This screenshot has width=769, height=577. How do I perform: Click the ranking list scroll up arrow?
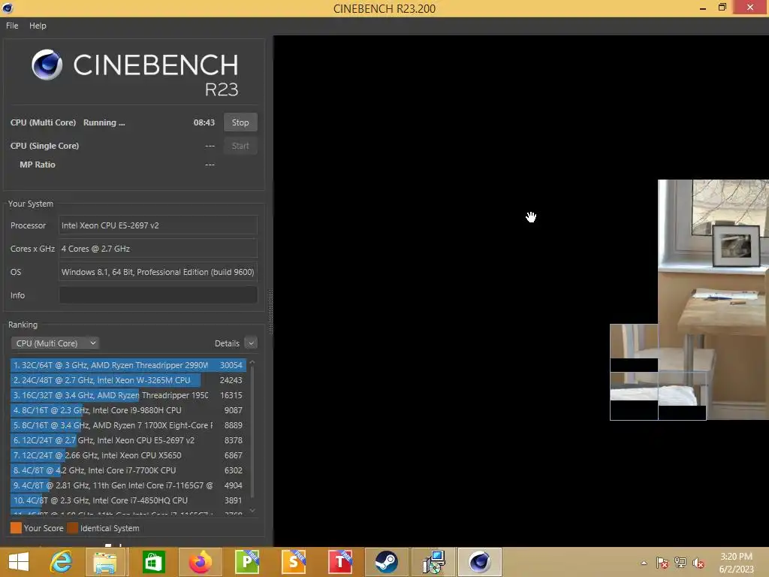coord(252,362)
